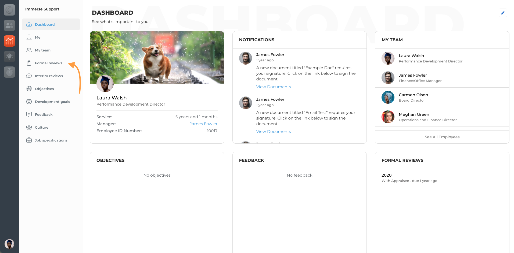The width and height of the screenshot is (514, 253).
Task: Click the Feedback panel heading
Action: click(x=251, y=160)
